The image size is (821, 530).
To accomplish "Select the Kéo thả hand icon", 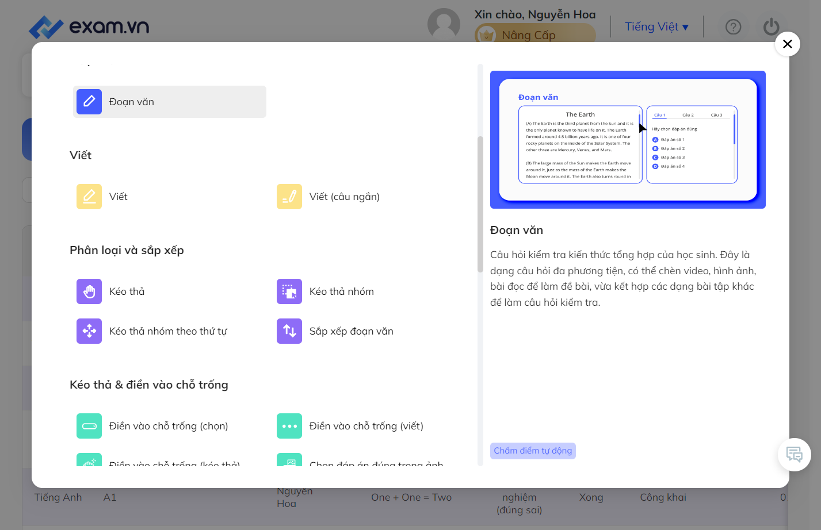I will coord(89,291).
